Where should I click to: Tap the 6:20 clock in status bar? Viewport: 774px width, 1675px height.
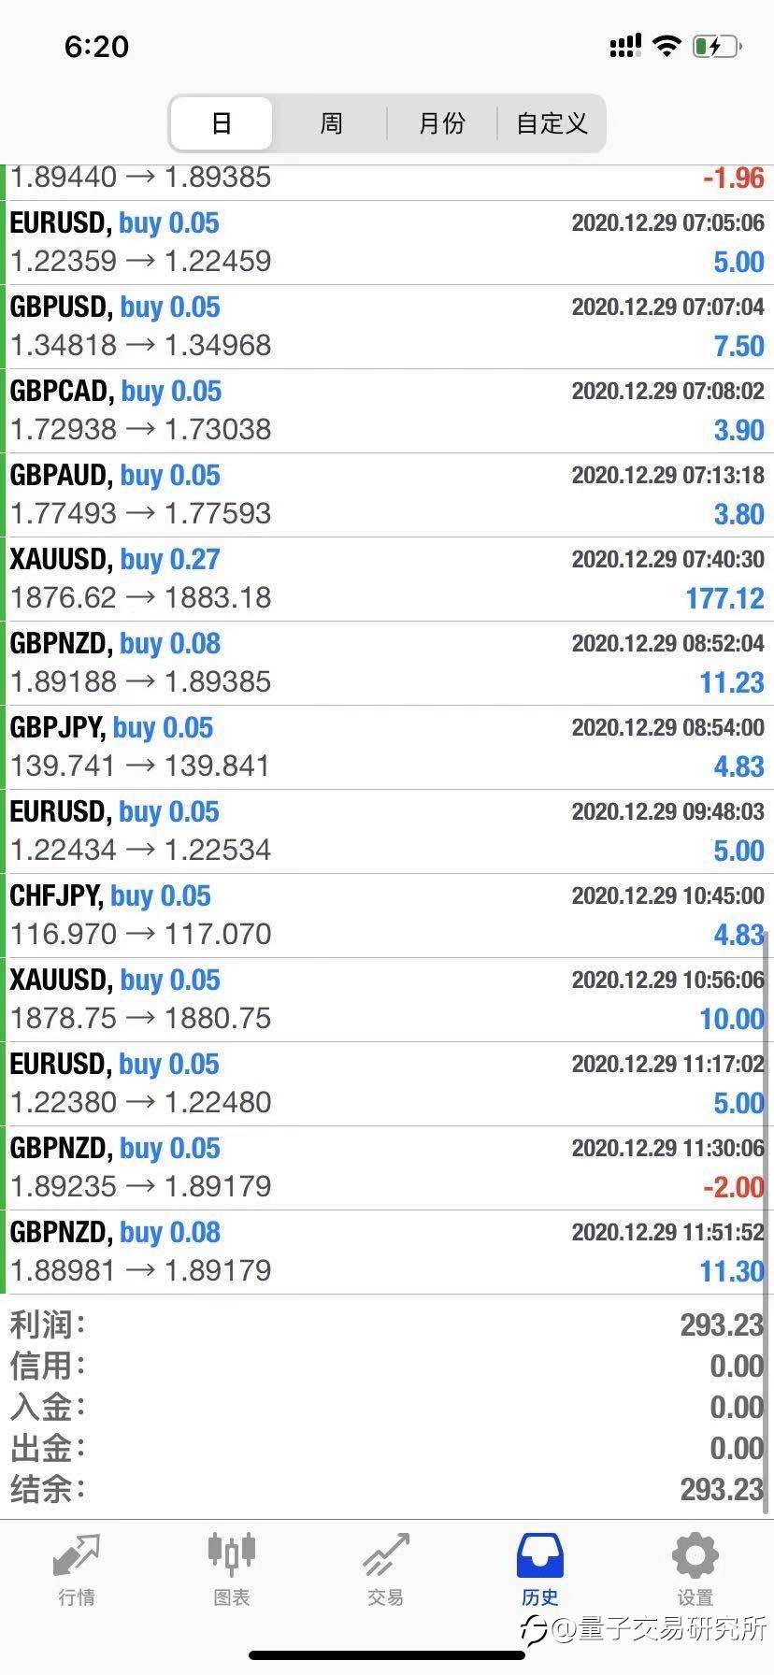pyautogui.click(x=96, y=46)
